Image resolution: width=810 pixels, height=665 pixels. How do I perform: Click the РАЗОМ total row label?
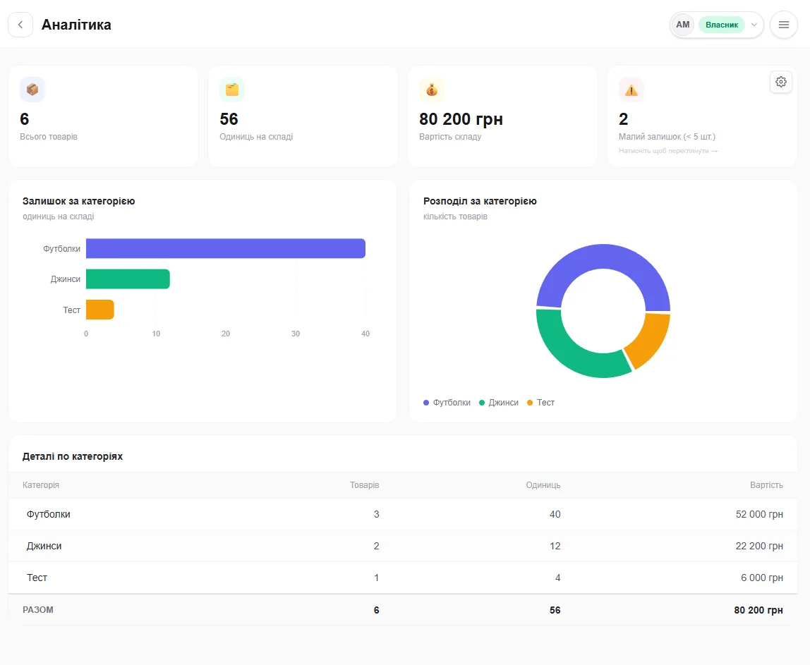pos(38,610)
